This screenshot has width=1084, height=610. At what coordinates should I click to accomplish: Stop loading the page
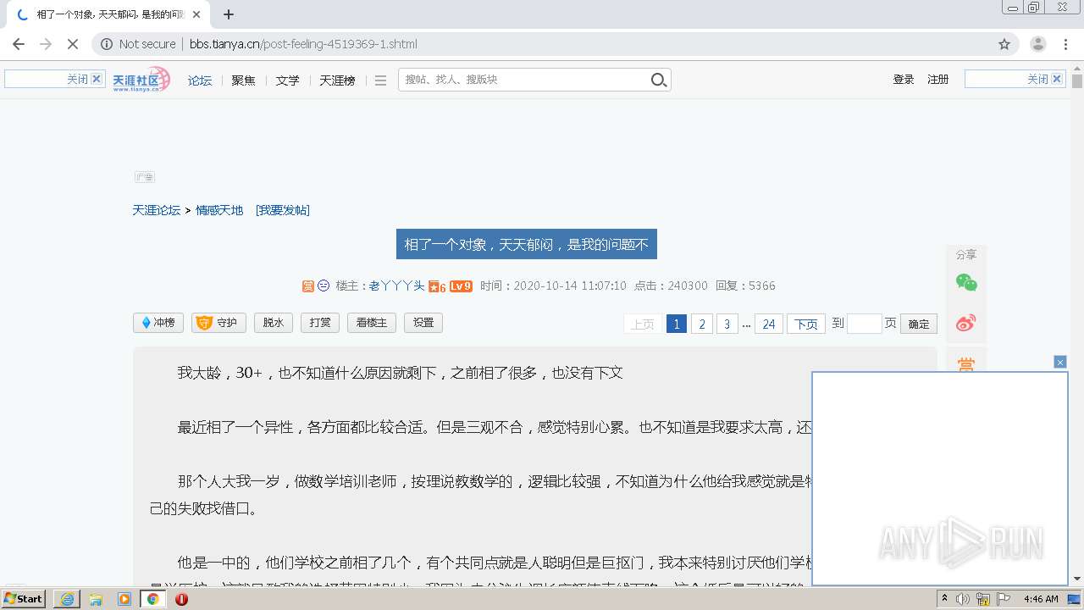(x=72, y=44)
